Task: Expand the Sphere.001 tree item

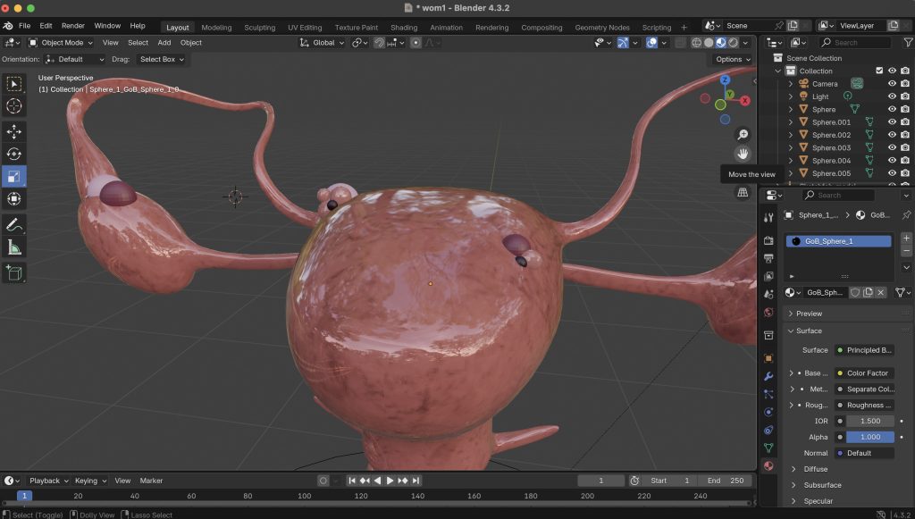Action: 791,122
